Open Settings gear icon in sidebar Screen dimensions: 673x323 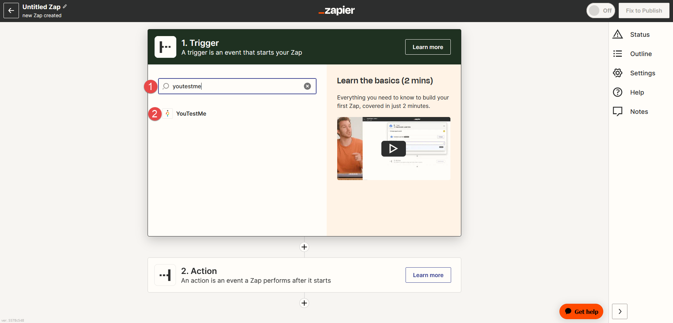(x=618, y=73)
